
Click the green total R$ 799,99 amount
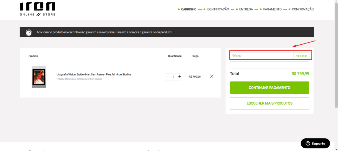tap(300, 73)
